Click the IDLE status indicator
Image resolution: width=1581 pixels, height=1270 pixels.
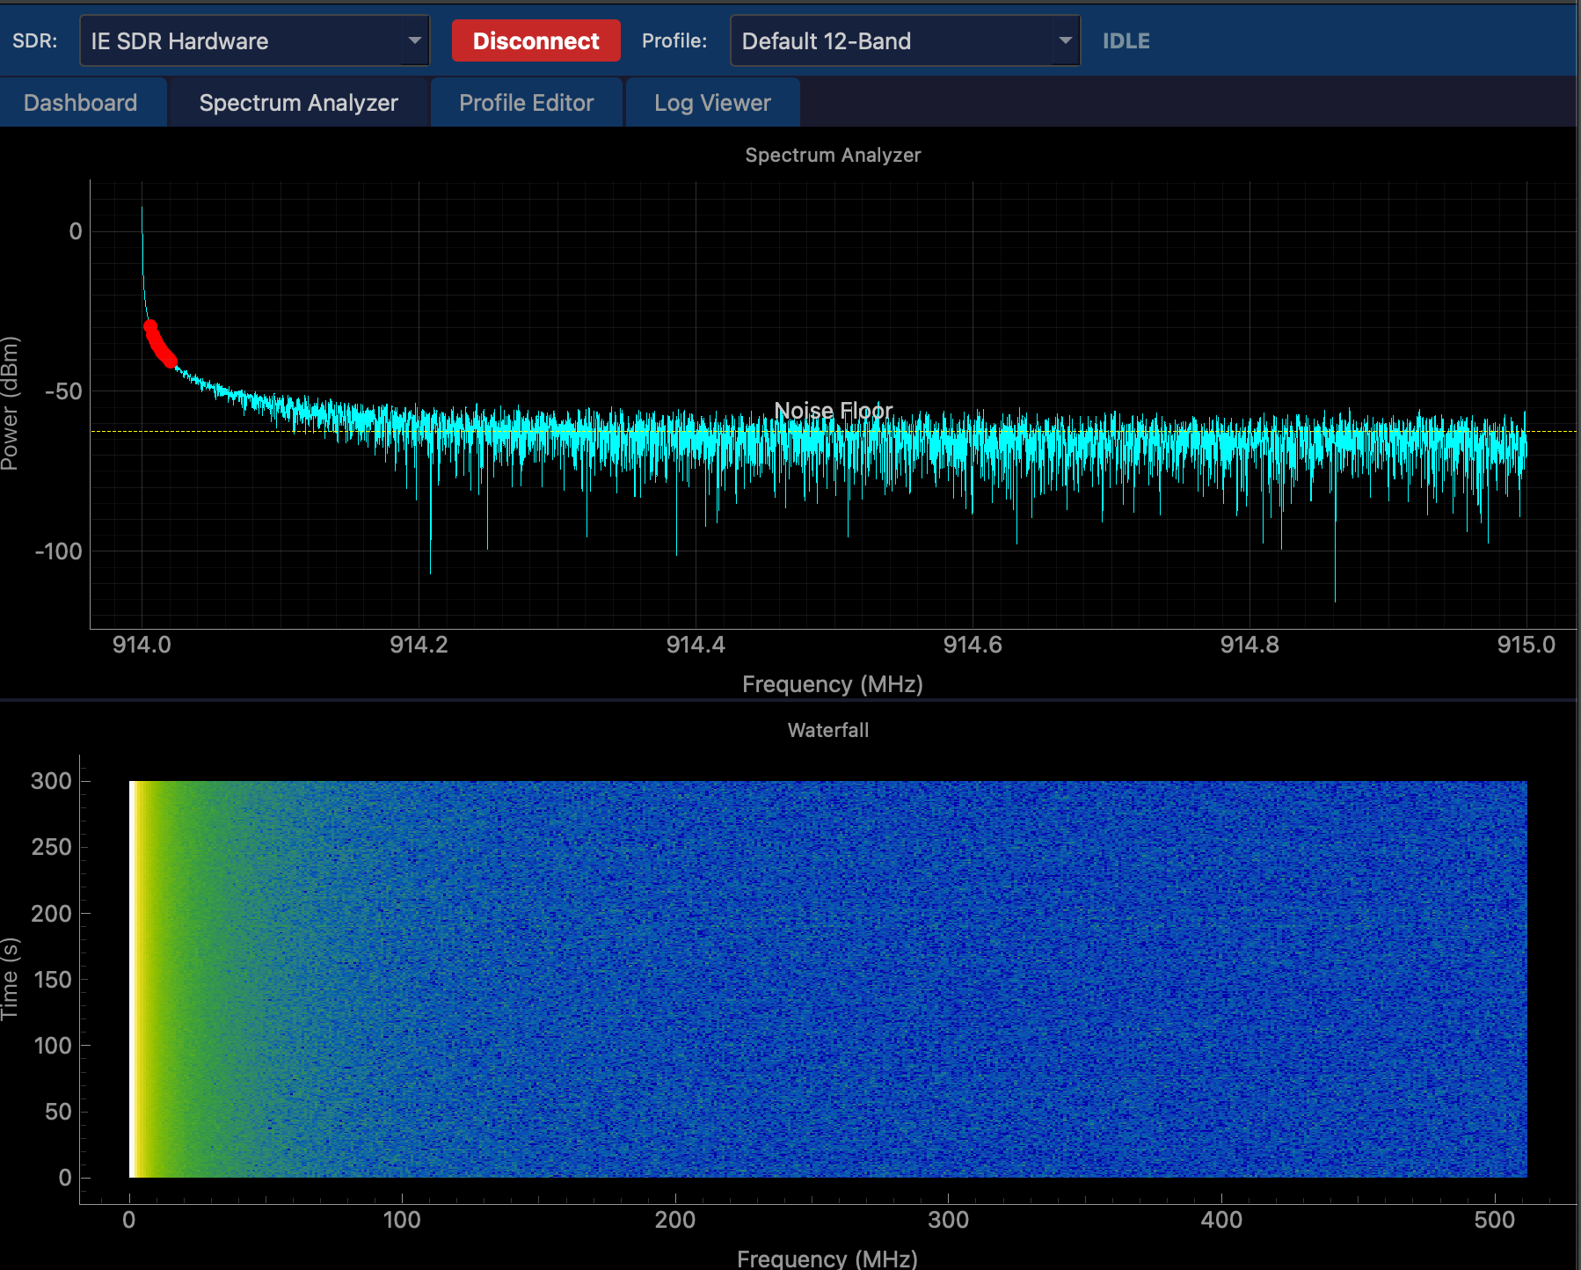[x=1126, y=40]
